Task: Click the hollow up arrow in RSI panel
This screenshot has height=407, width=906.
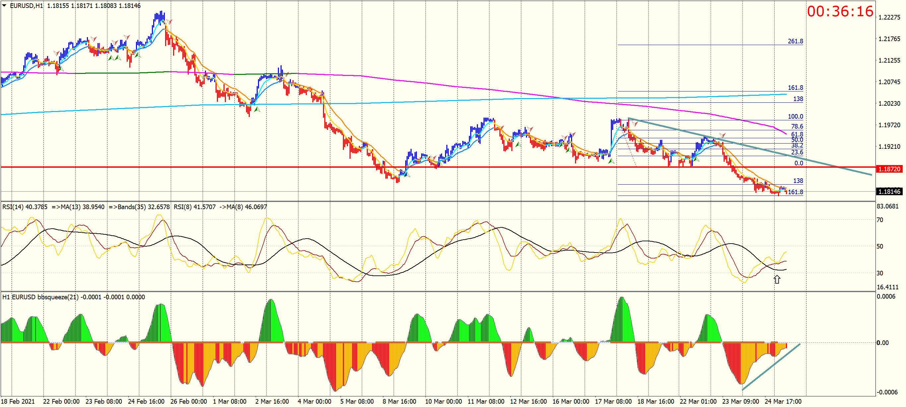Action: click(x=777, y=279)
